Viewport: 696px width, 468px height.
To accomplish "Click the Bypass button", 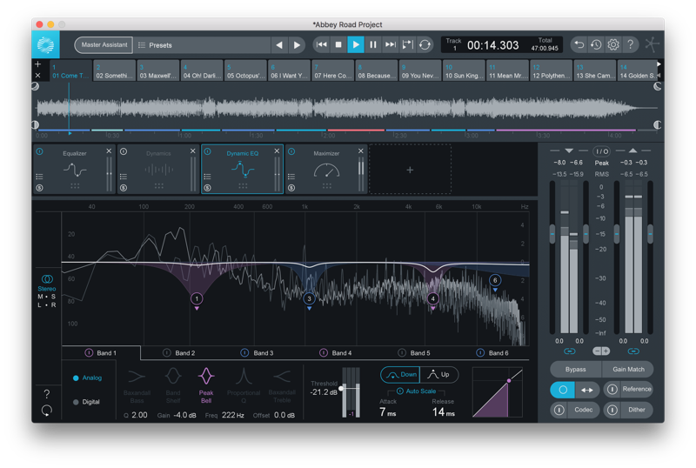I will [x=576, y=370].
